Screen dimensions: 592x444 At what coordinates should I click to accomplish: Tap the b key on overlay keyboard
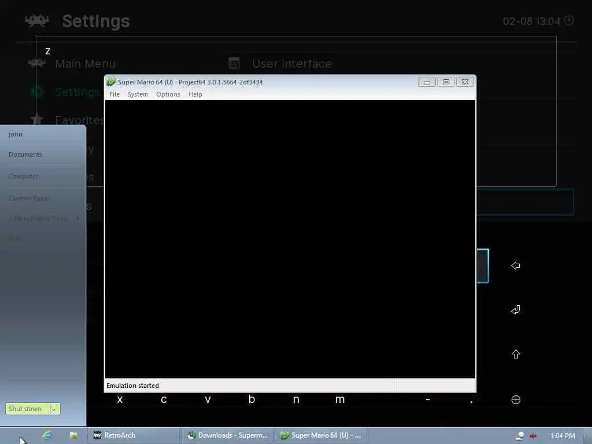tap(251, 399)
